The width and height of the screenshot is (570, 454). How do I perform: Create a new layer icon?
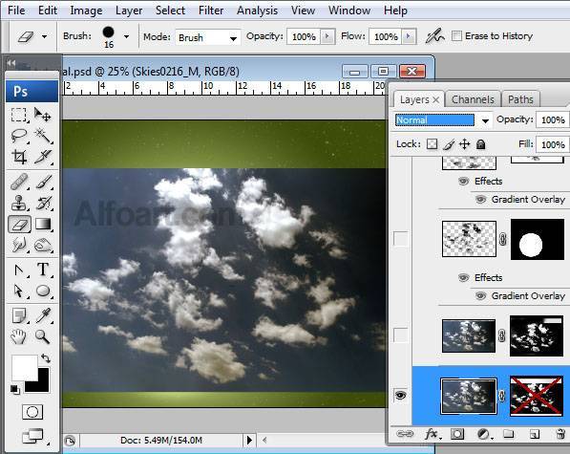coord(534,434)
